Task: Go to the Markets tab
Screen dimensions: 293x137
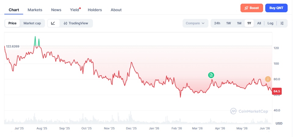Action: point(35,10)
